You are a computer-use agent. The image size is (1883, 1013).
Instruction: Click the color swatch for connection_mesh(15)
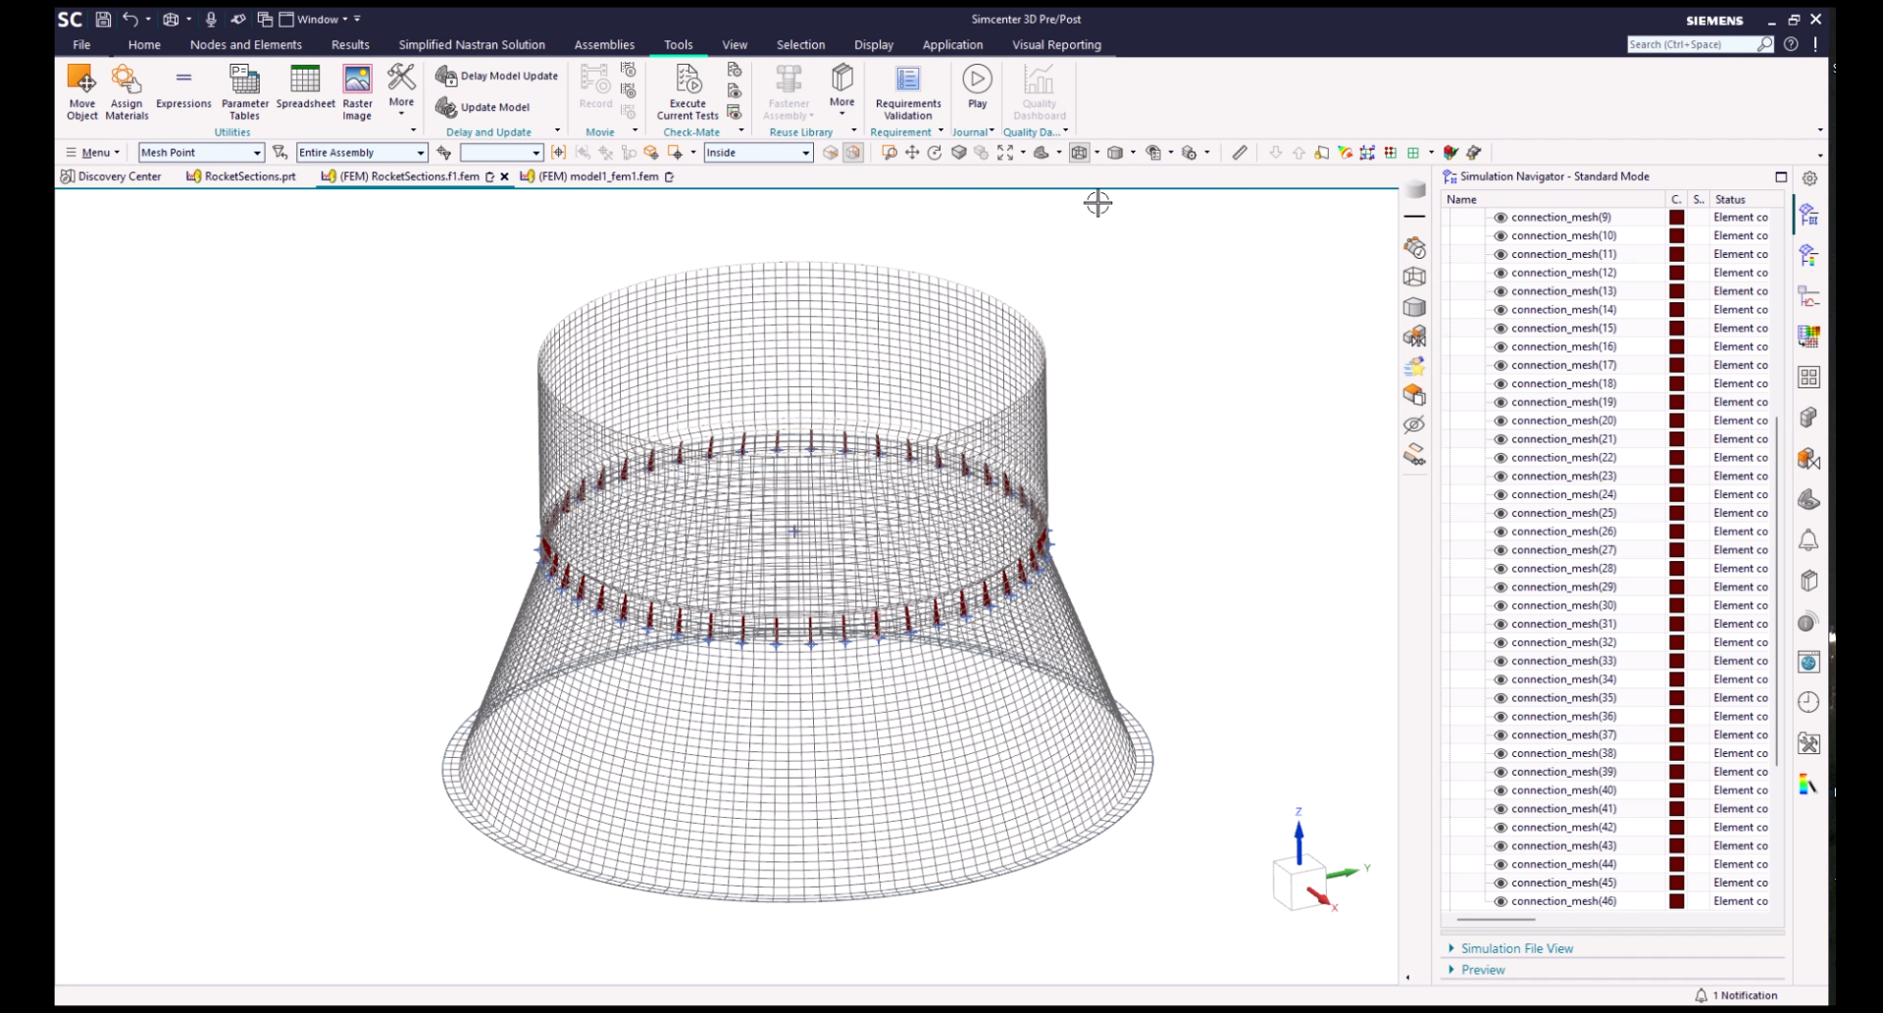pos(1676,329)
